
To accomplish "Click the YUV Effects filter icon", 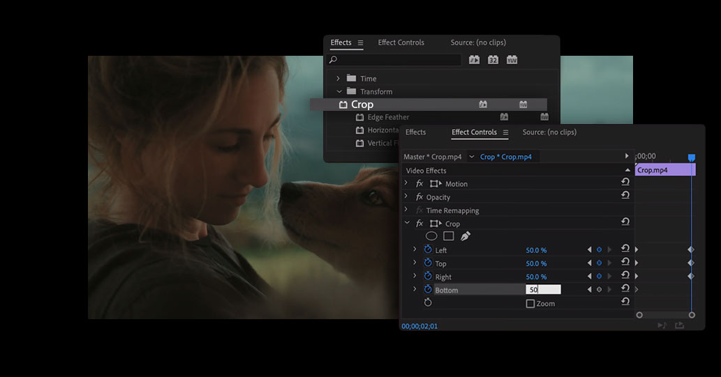I will point(512,60).
